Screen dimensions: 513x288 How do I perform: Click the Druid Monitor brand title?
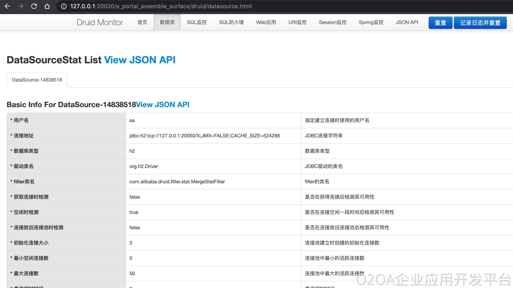pos(100,23)
